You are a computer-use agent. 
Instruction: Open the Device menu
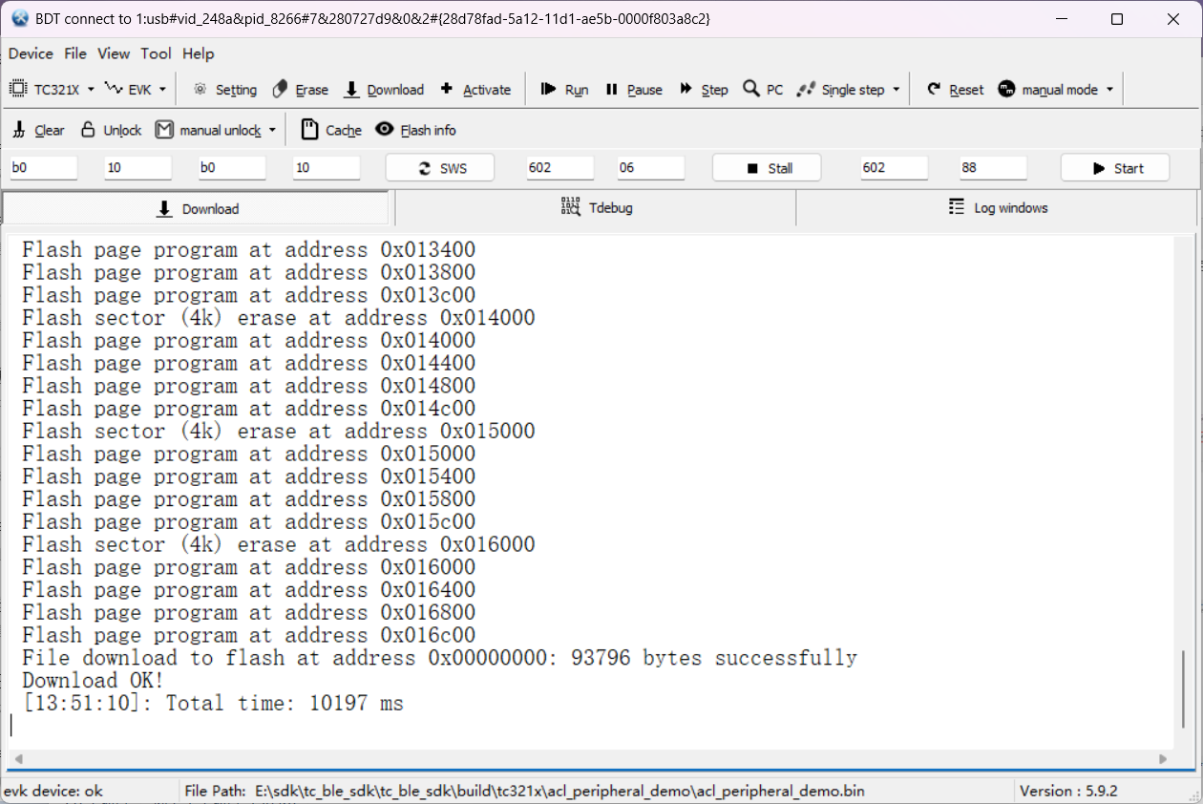point(31,53)
